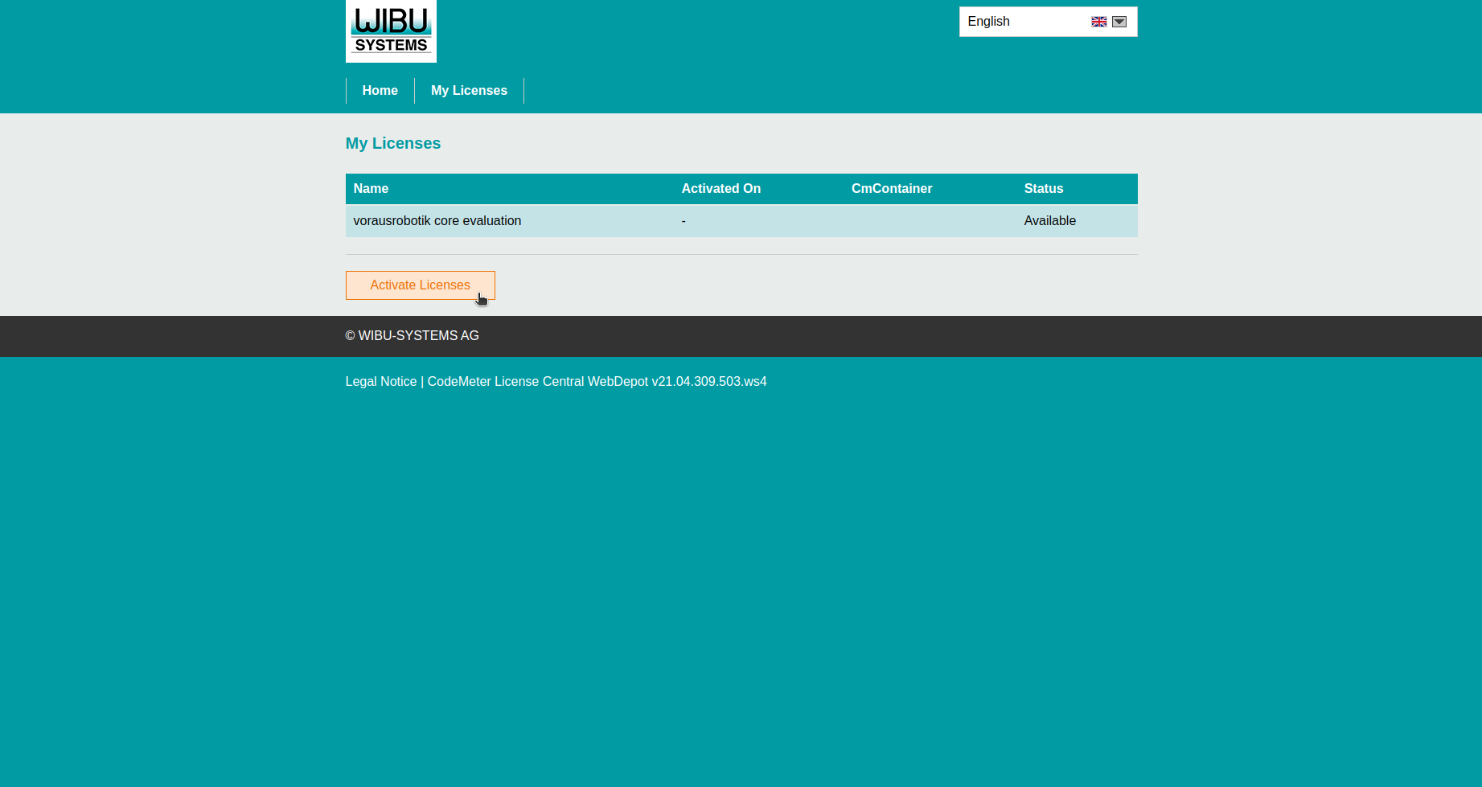This screenshot has height=787, width=1482.
Task: Open the Legal Notice link
Action: tap(381, 382)
